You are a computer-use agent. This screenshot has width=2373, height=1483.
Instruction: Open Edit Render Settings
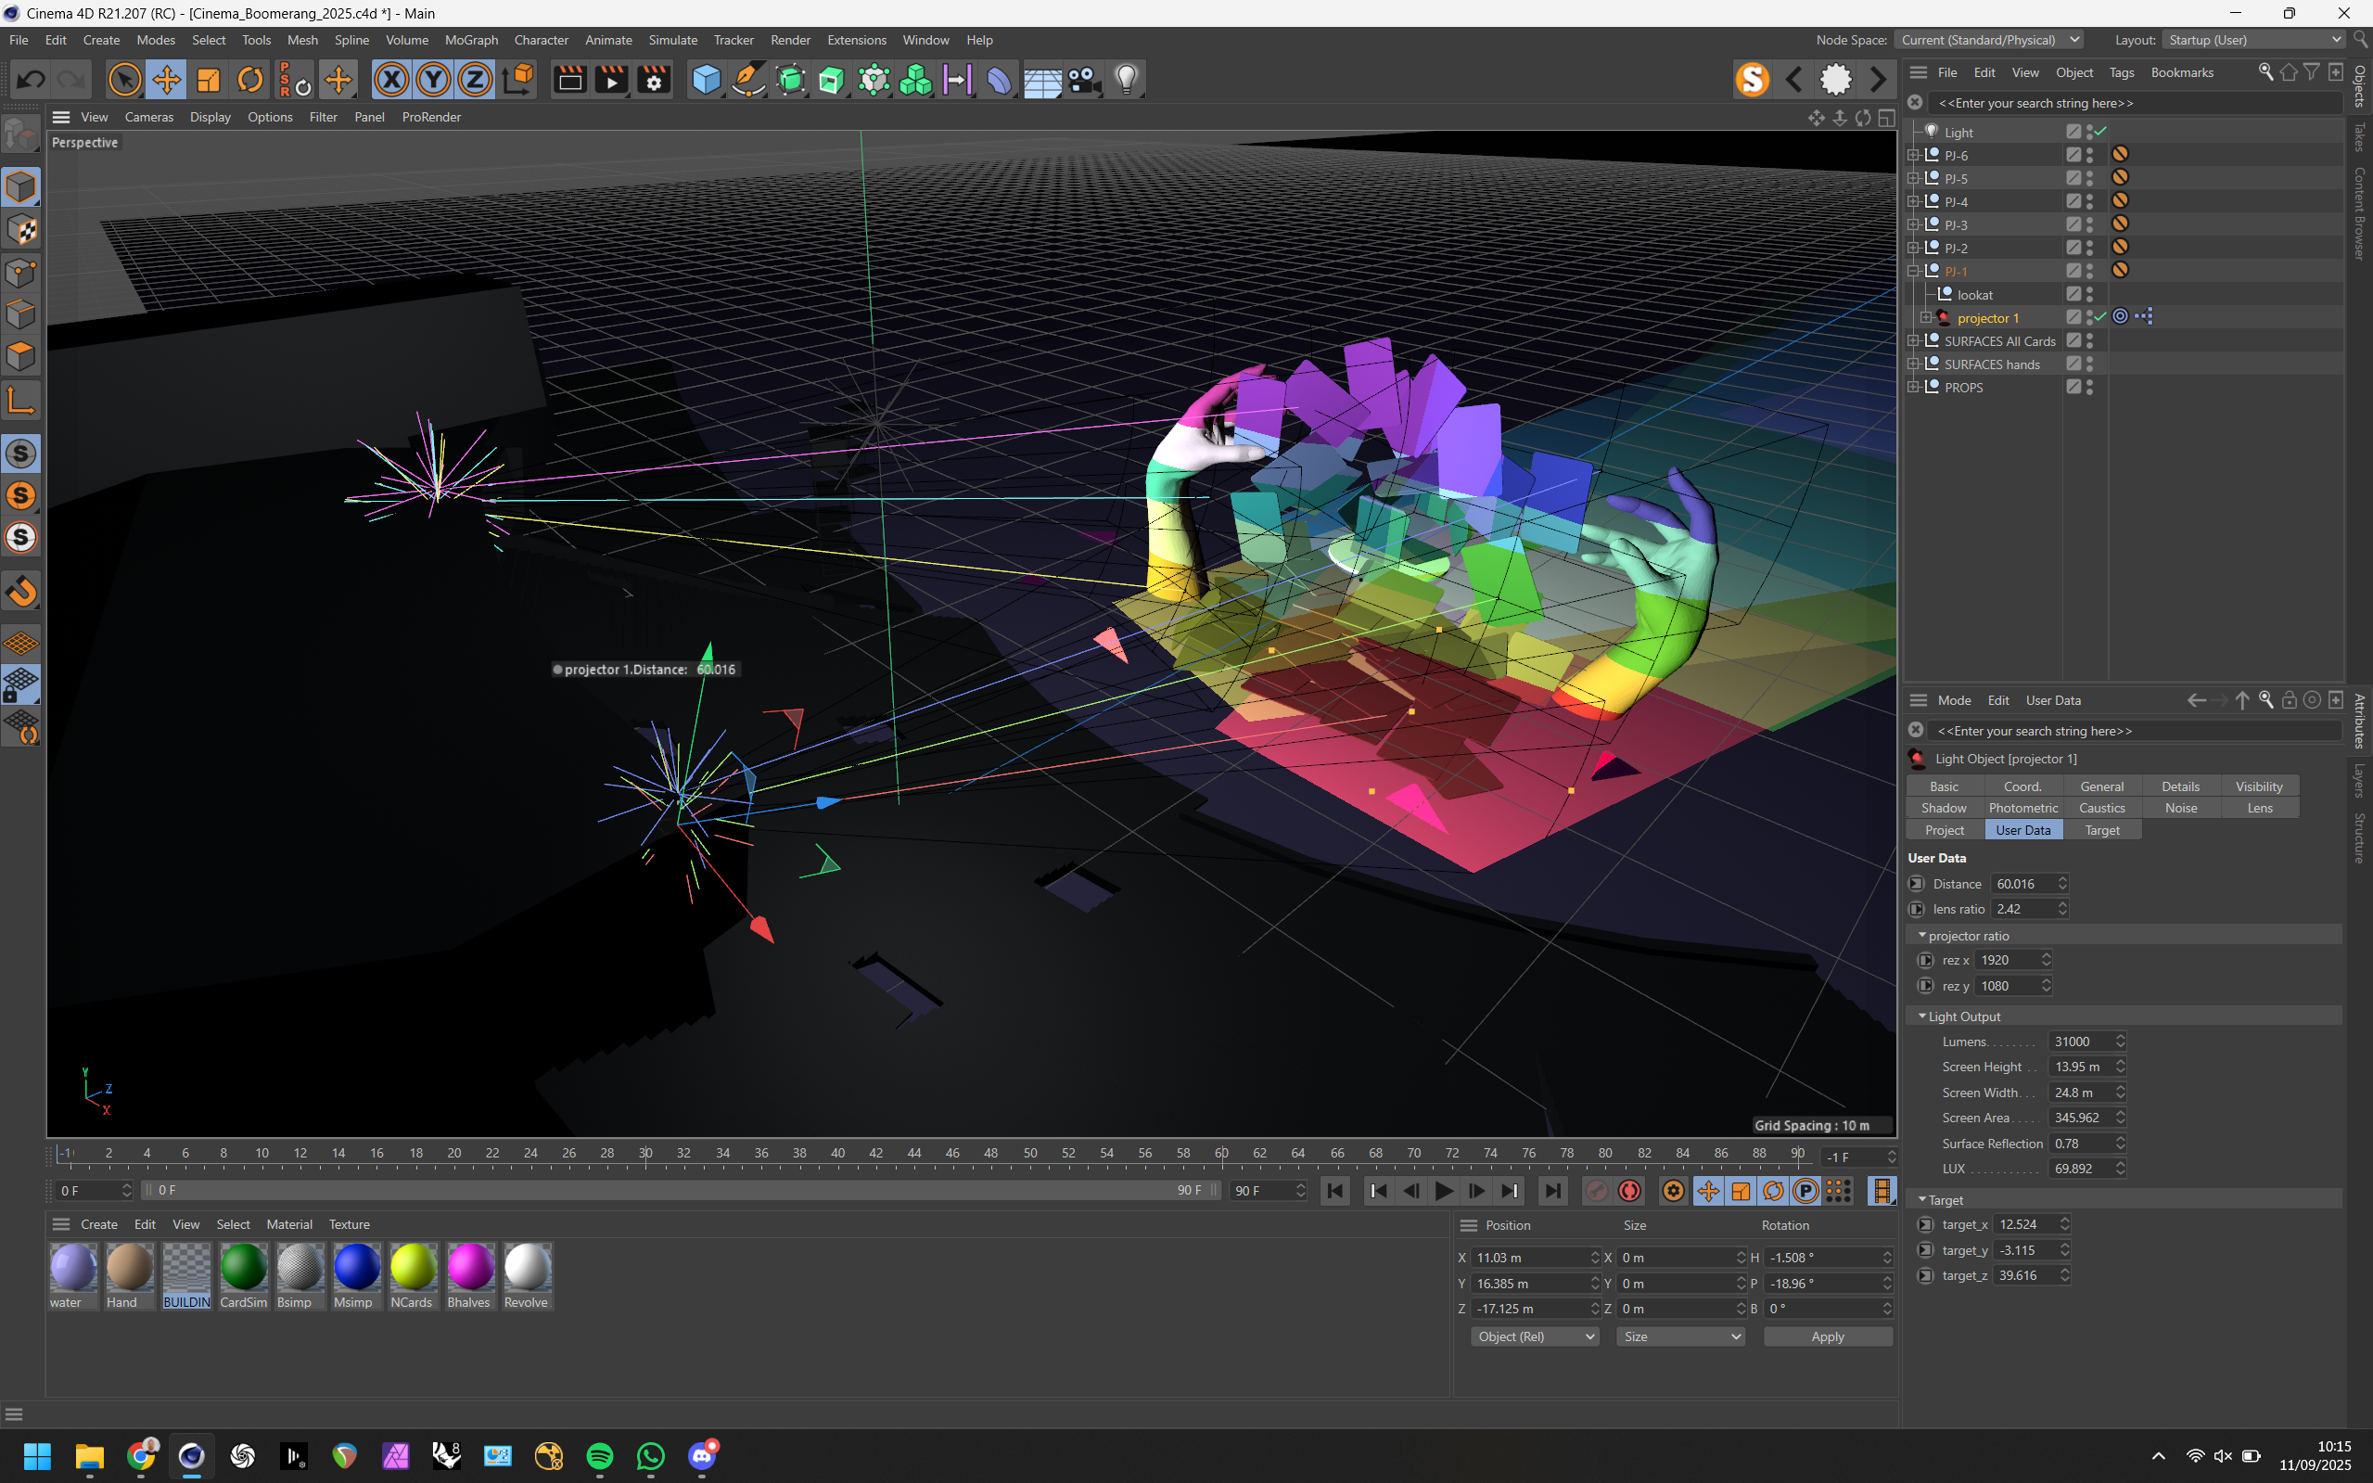654,80
